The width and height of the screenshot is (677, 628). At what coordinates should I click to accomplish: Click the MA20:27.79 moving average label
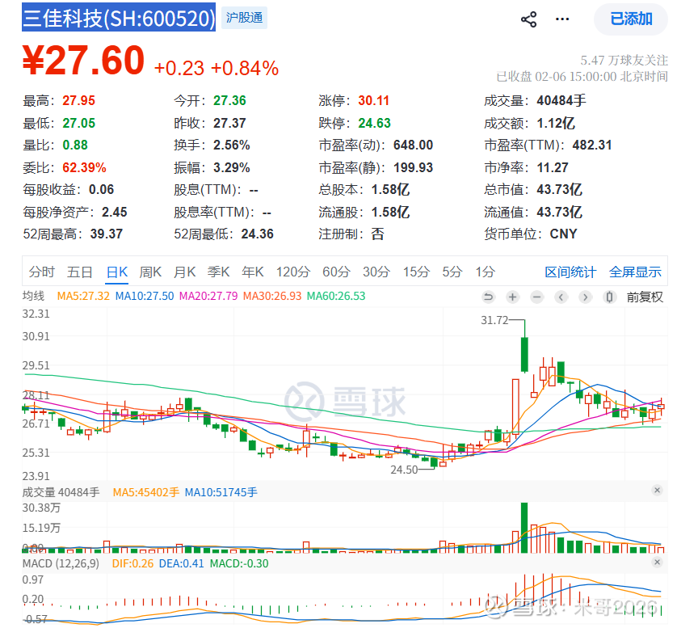click(208, 297)
